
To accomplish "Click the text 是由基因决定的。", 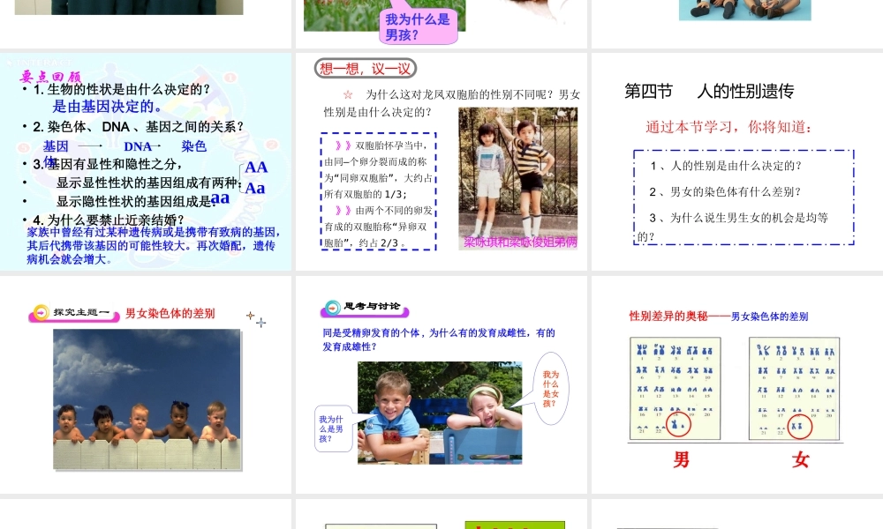I will click(108, 107).
